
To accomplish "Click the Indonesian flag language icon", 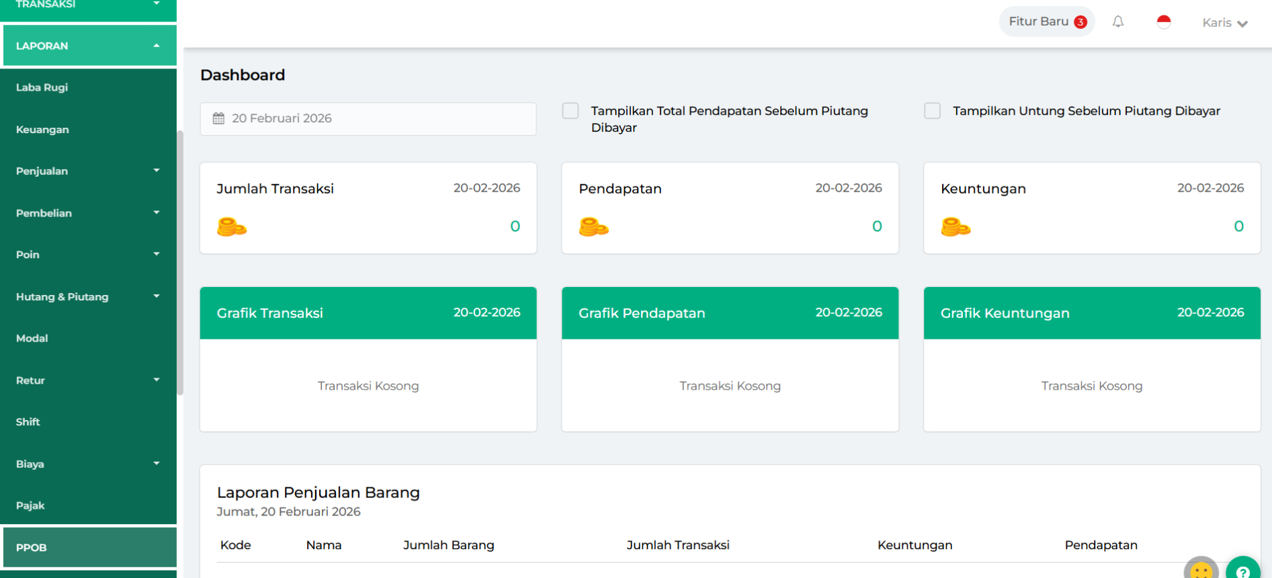I will point(1164,22).
